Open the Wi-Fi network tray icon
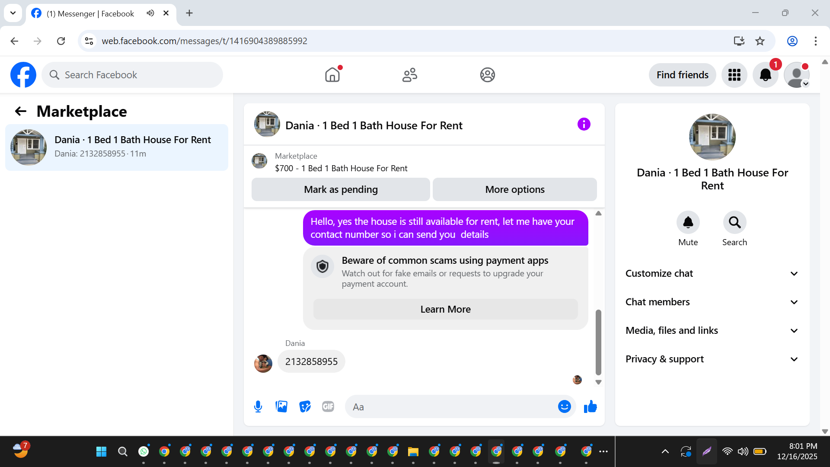Screen dimensions: 830x467 (x=728, y=452)
